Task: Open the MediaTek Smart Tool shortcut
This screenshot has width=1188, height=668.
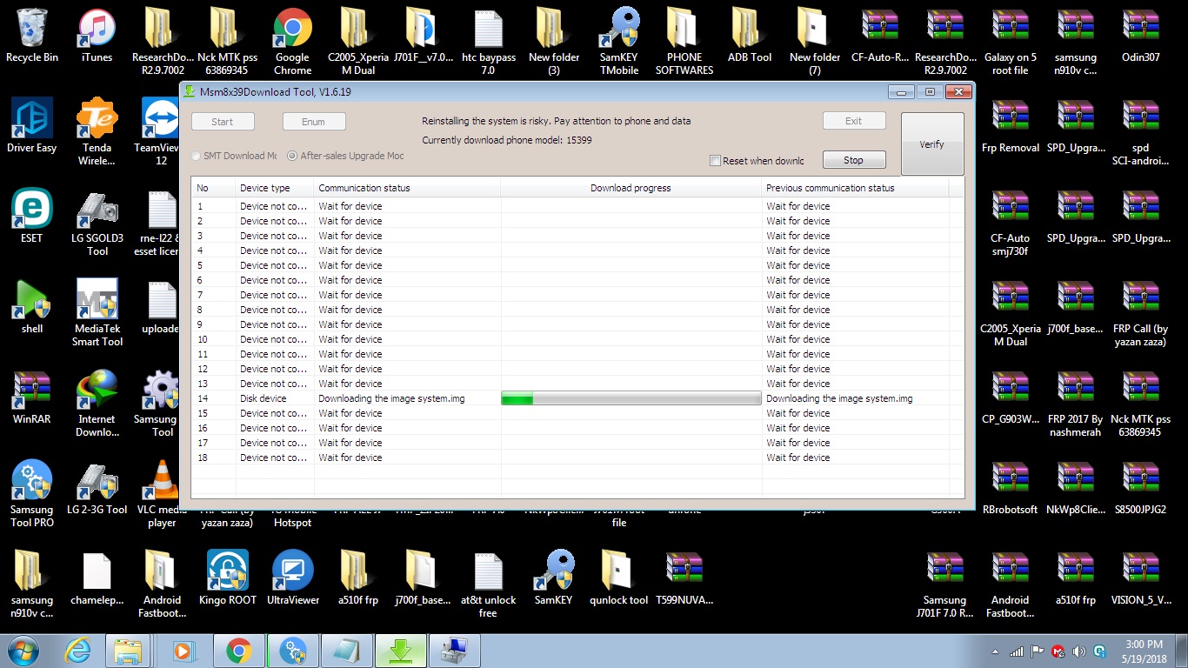Action: pyautogui.click(x=97, y=313)
